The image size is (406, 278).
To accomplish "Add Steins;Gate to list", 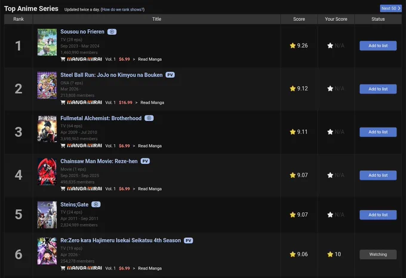I will click(x=378, y=215).
